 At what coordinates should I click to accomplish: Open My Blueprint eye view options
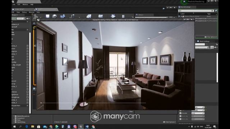28,19
